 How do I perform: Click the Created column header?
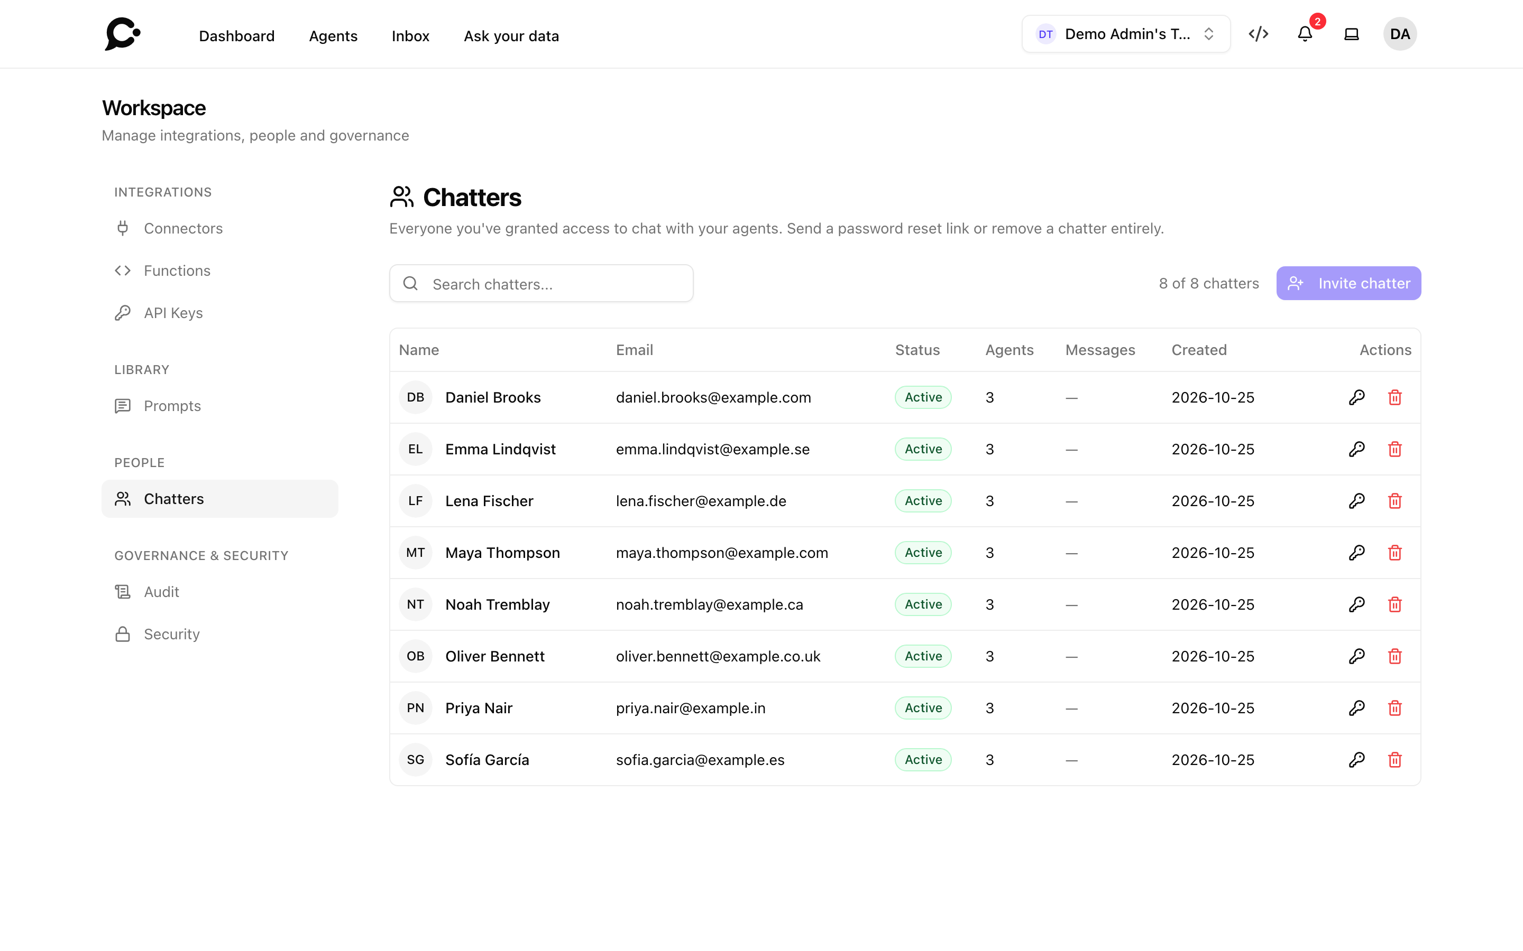[x=1199, y=350]
